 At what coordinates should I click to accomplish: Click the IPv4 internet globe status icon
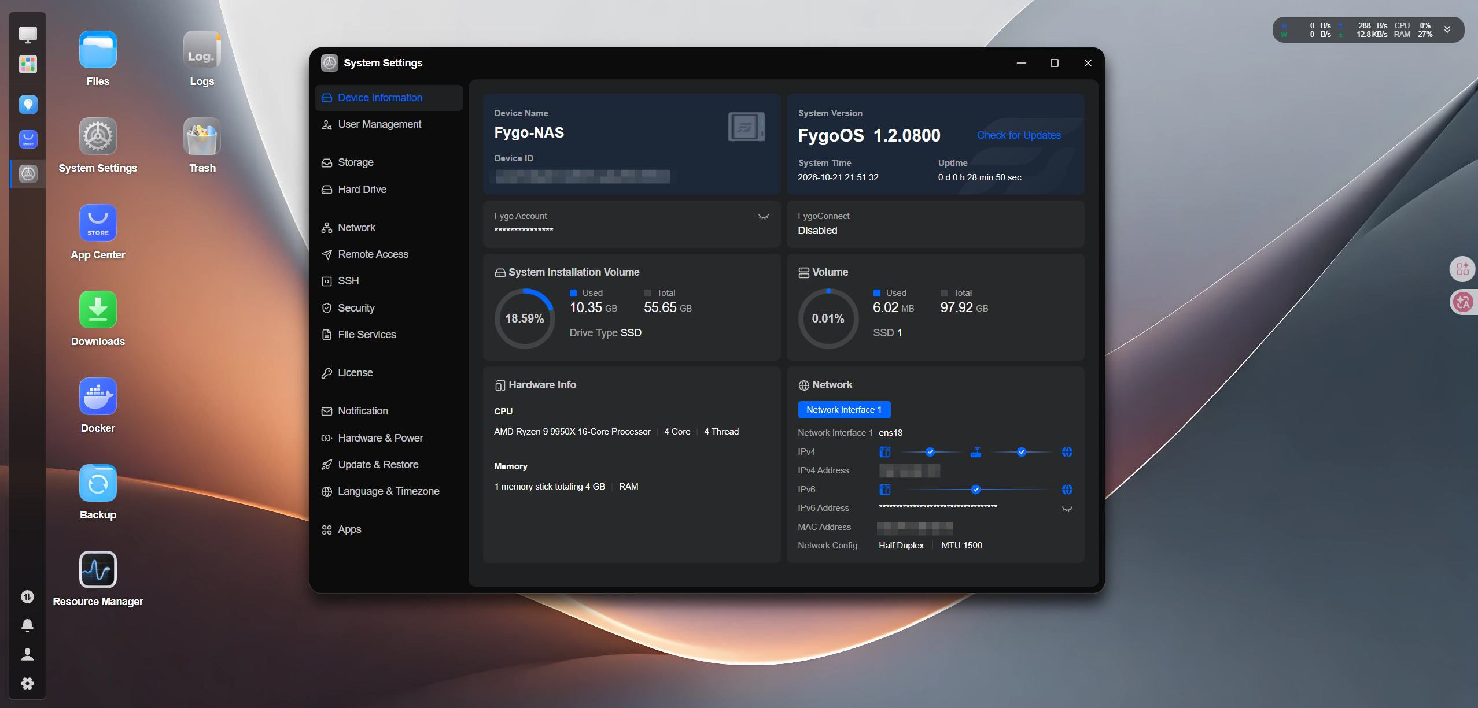[x=1067, y=452]
